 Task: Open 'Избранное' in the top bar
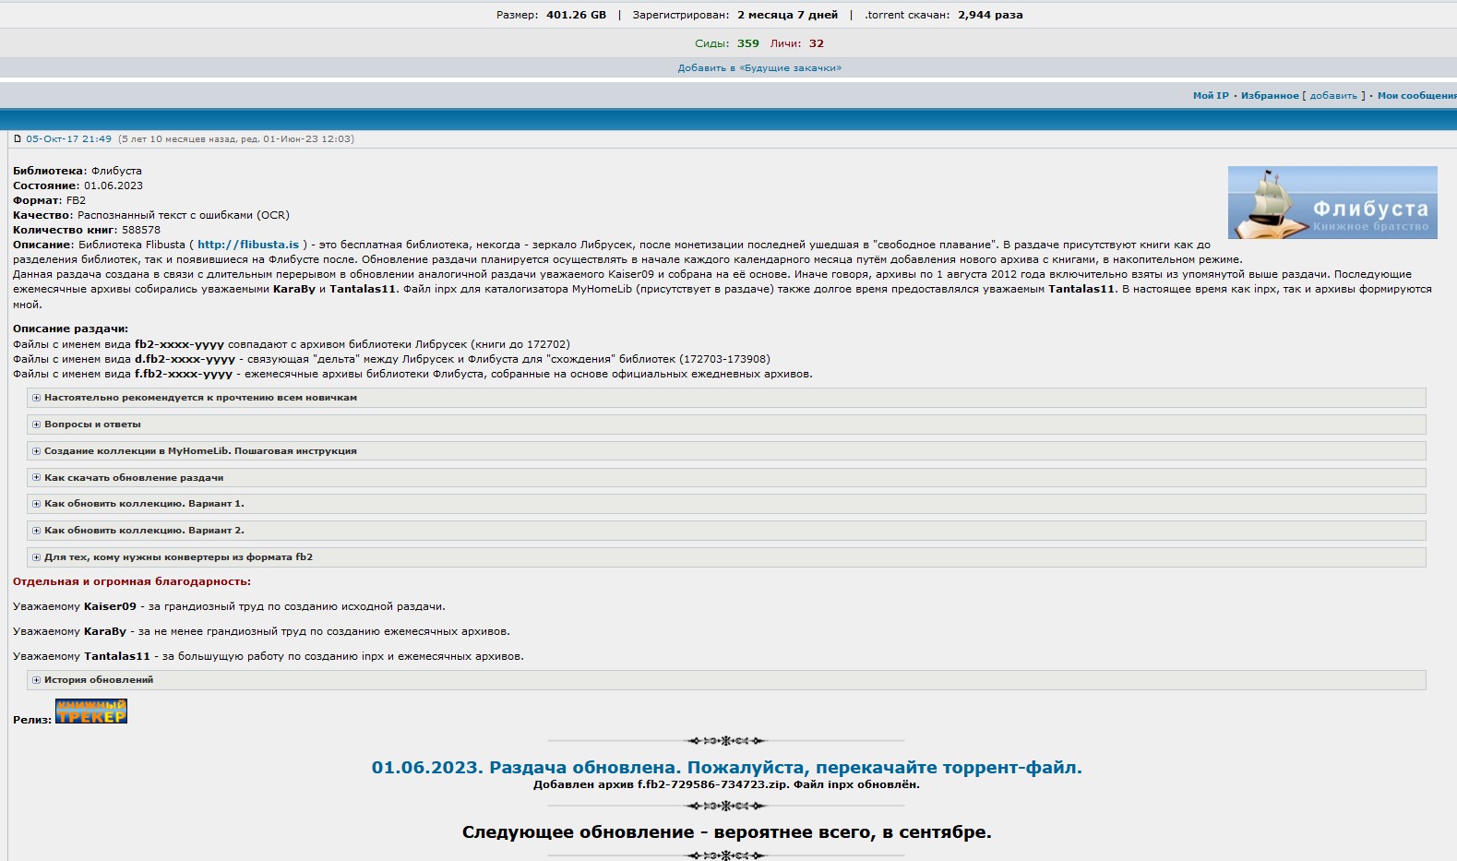pos(1270,96)
